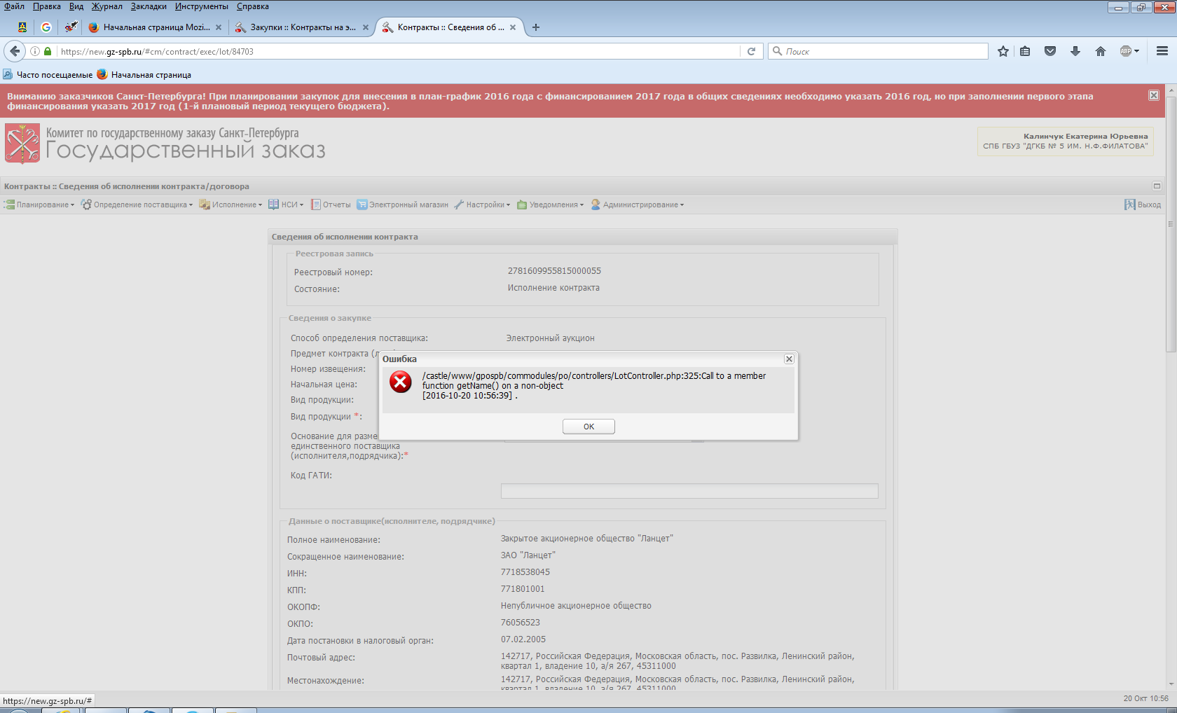
Task: Open the Закладки menu
Action: (149, 6)
